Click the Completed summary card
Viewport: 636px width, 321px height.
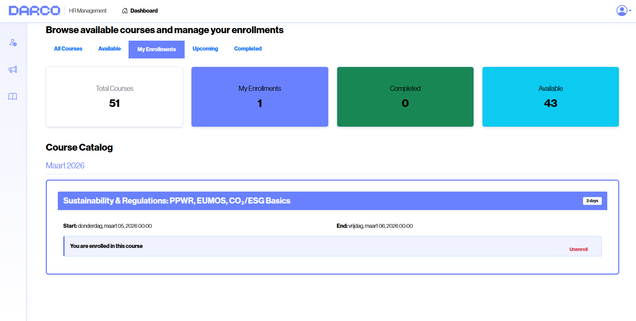click(x=405, y=97)
